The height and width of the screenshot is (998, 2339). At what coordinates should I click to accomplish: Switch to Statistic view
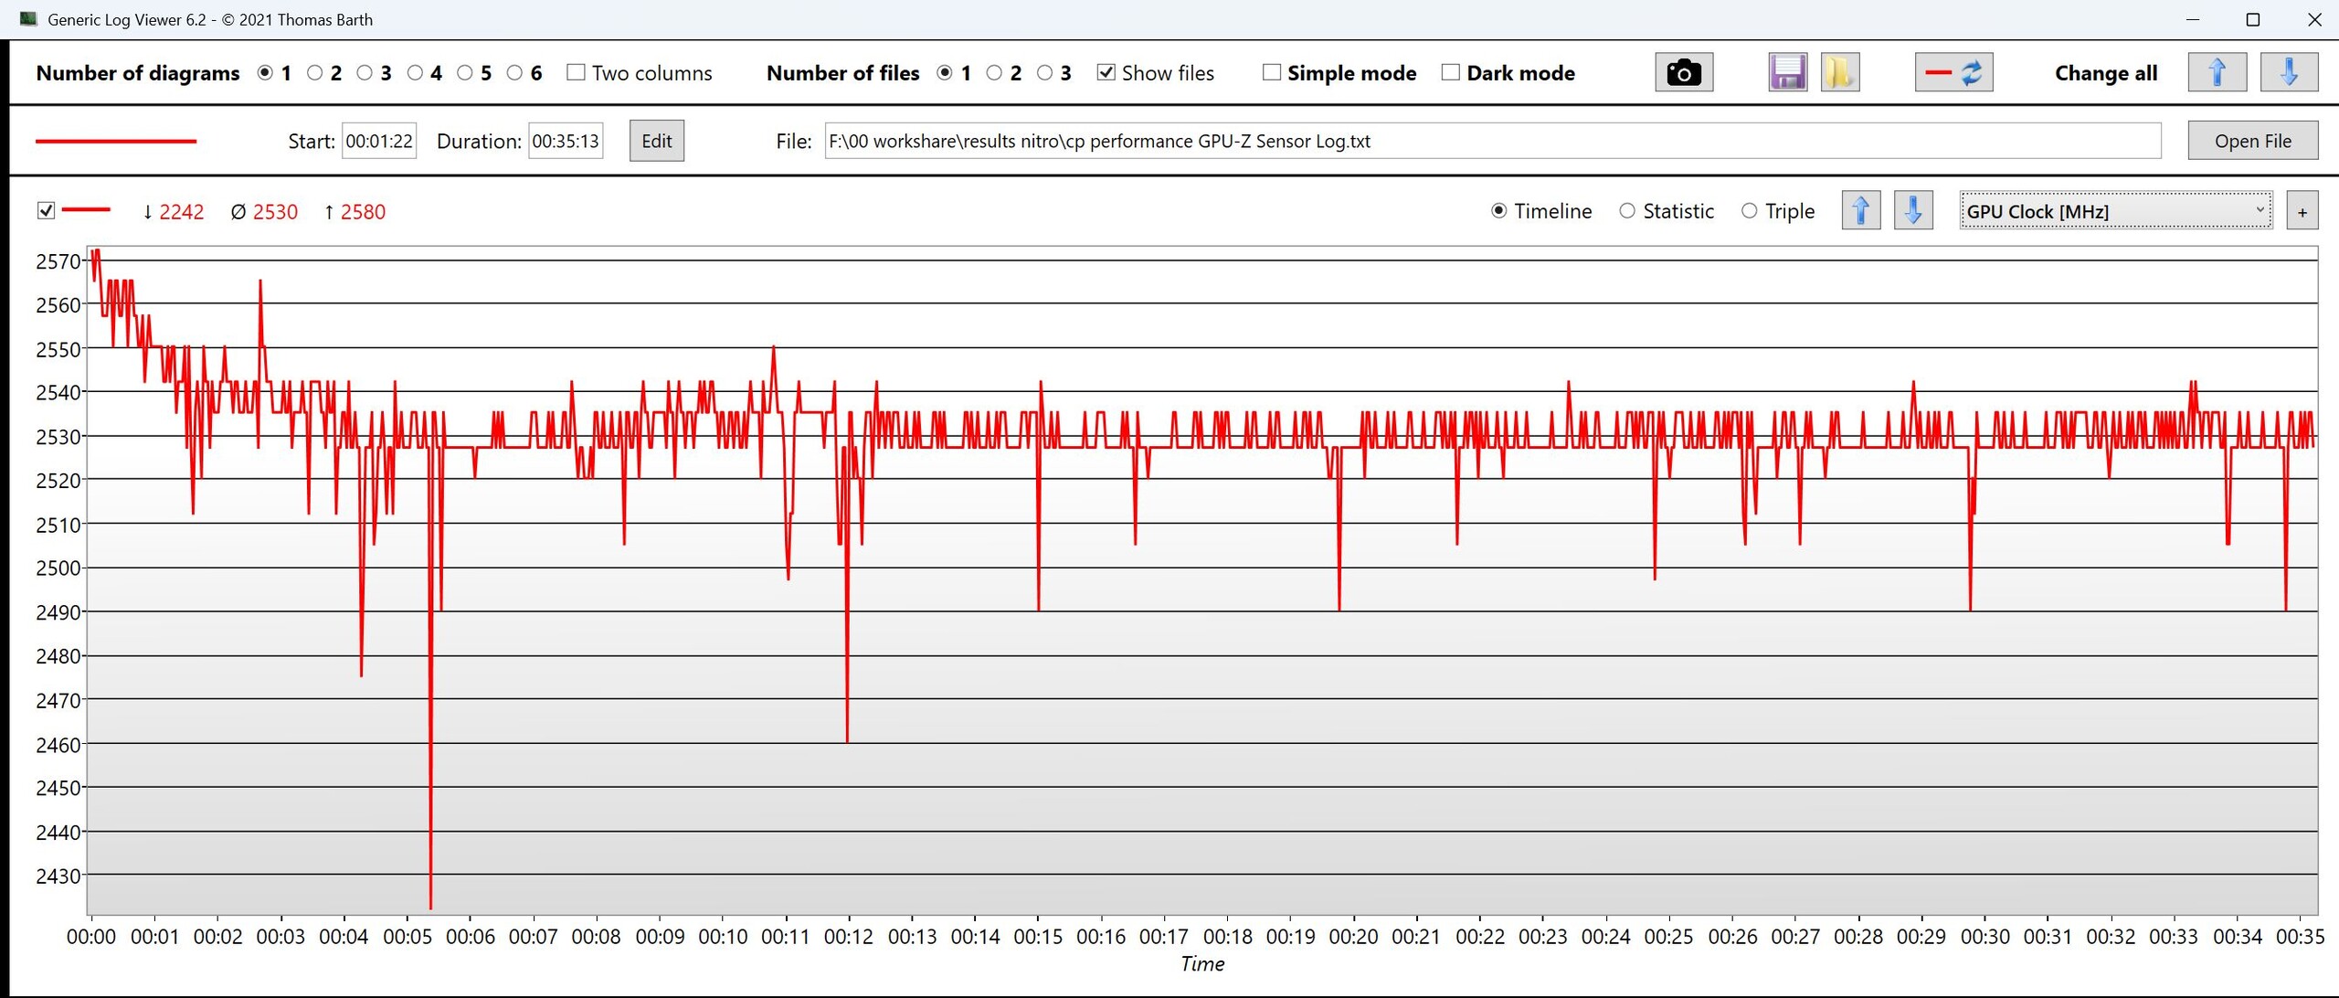(1627, 211)
